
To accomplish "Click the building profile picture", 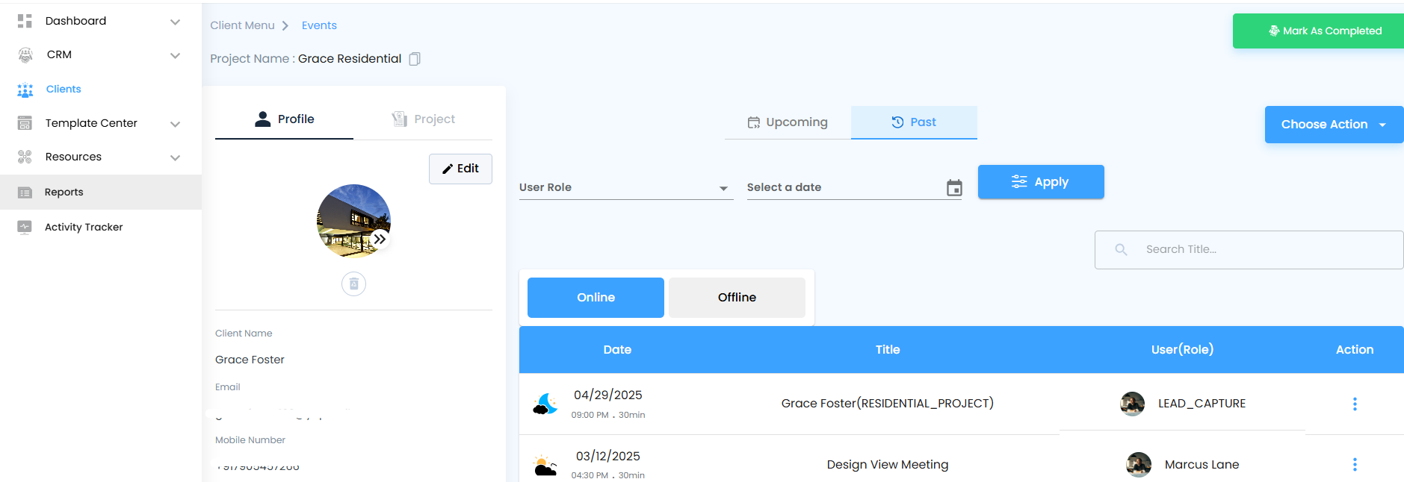I will (x=354, y=221).
